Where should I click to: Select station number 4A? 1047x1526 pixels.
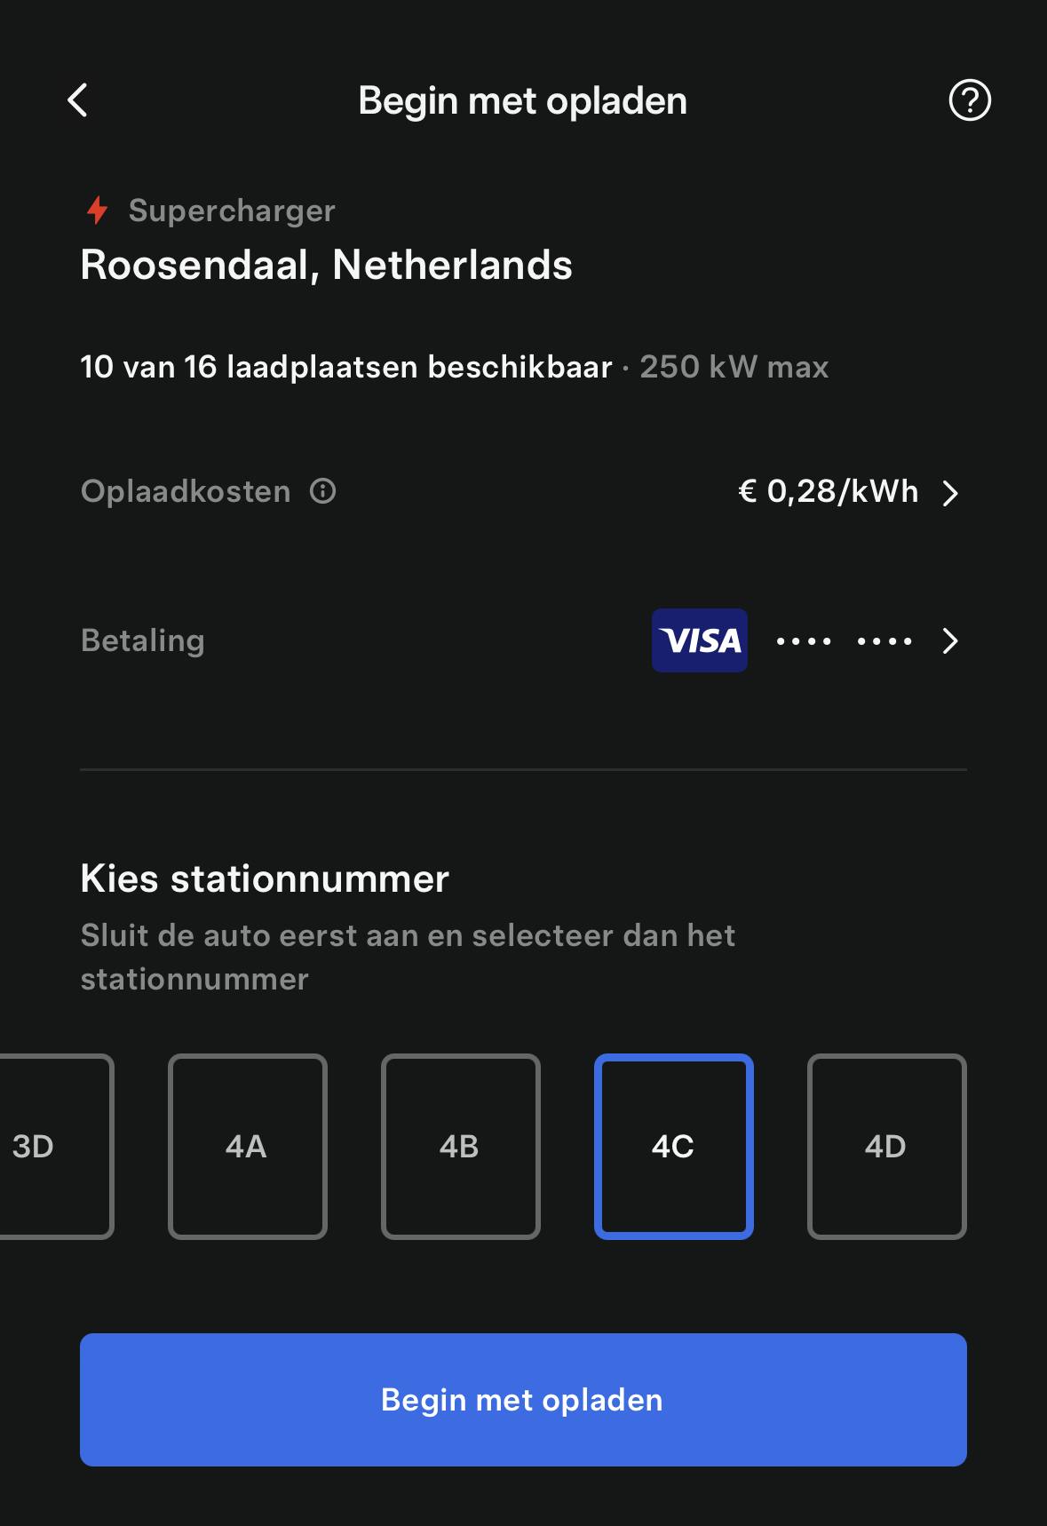pos(247,1146)
